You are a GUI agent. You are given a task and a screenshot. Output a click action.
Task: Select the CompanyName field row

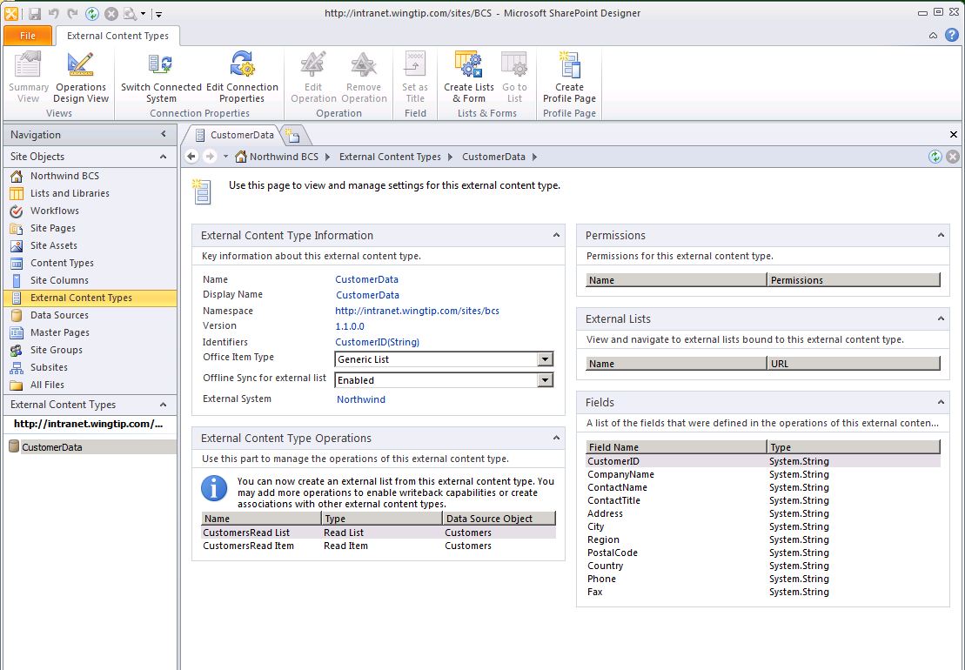(x=763, y=474)
